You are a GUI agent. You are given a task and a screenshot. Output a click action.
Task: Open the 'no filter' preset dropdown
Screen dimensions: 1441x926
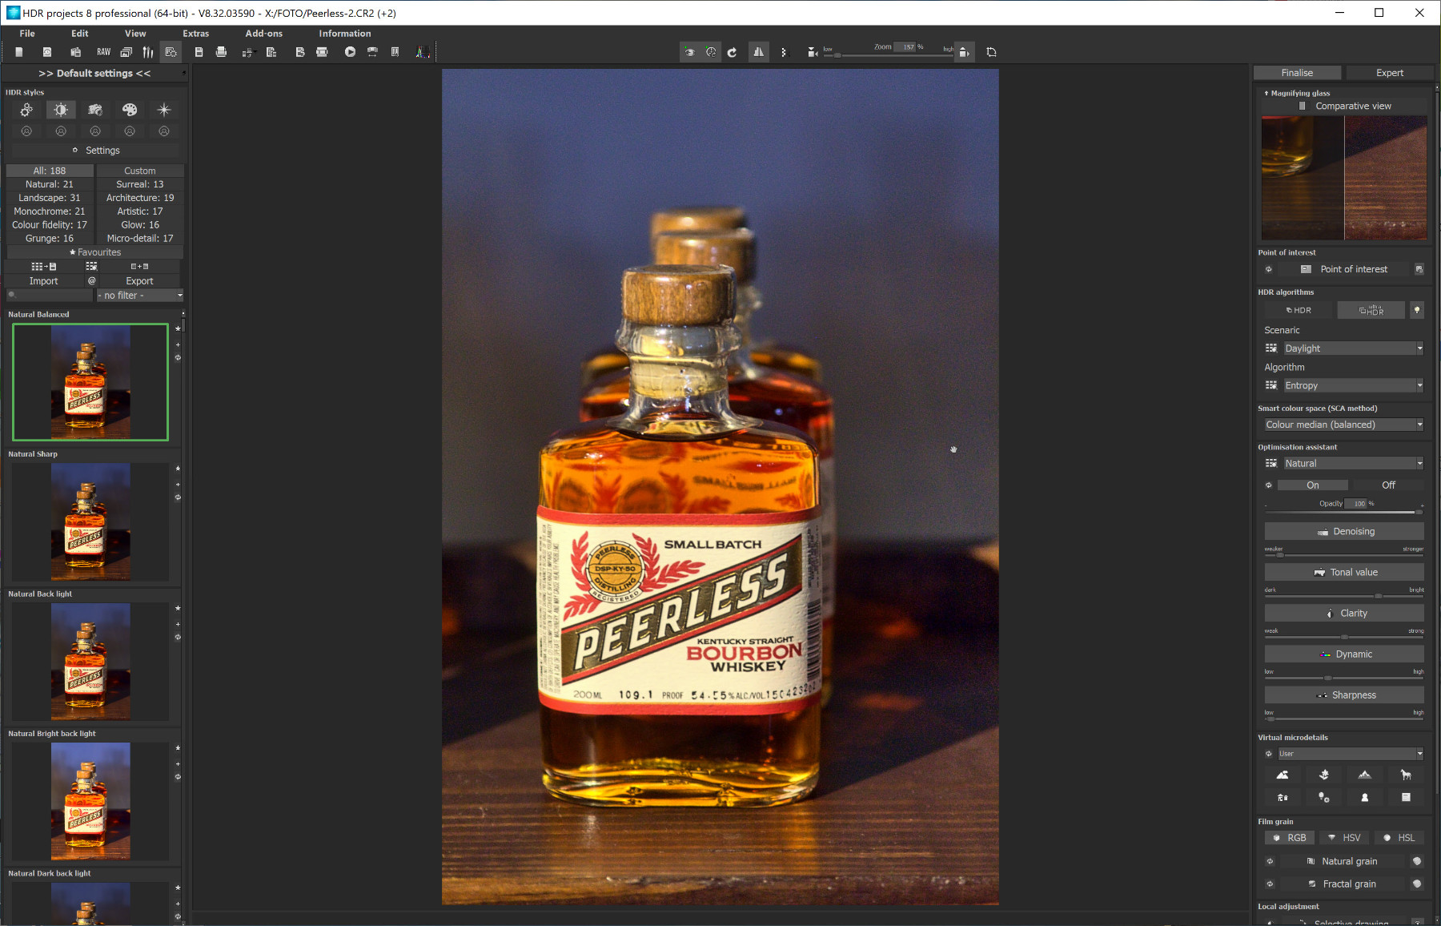tap(140, 296)
